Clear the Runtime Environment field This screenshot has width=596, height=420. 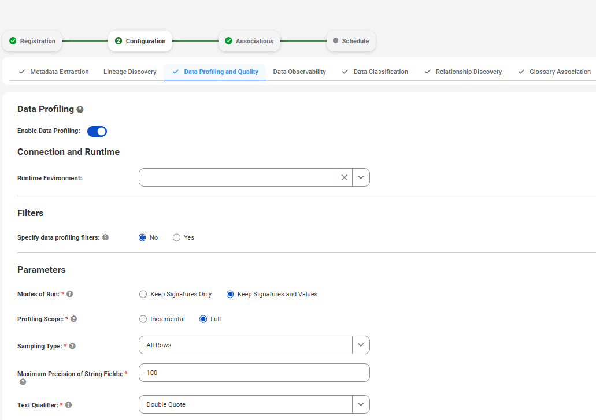point(344,177)
